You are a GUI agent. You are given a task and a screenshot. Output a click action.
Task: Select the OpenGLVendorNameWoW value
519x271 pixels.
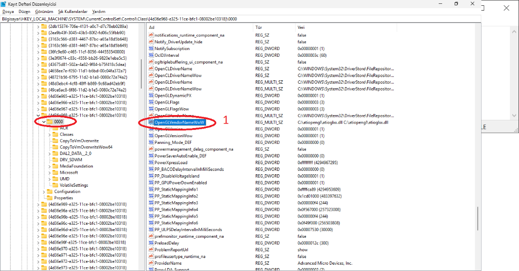(179, 122)
